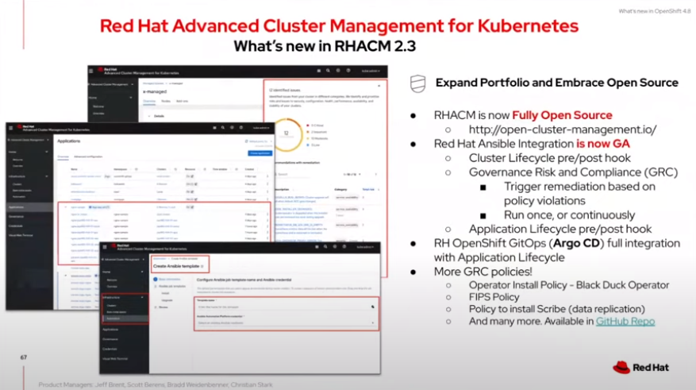
Task: Expand the Details section in x-managed
Action: tap(156, 116)
